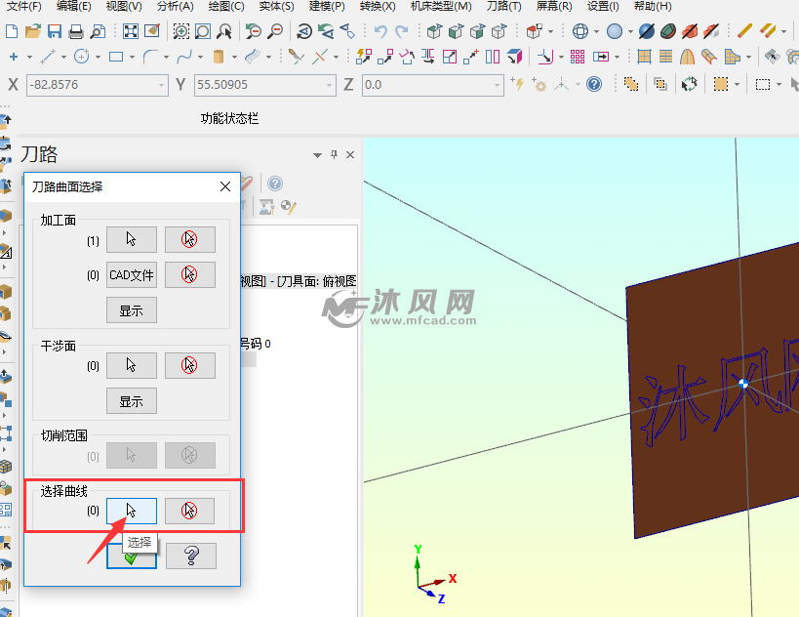Screen dimensions: 799x617
Task: Click select button for 加工面
Action: tap(132, 239)
